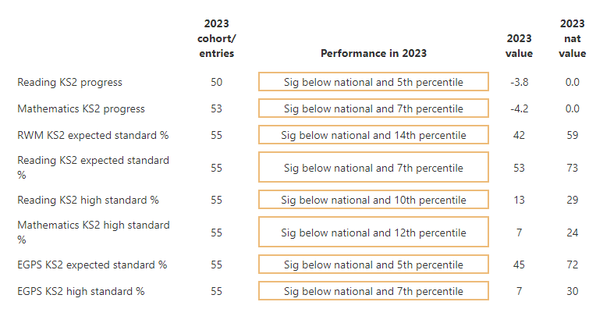Select the 2023 value column header
This screenshot has width=596, height=309.
click(x=519, y=45)
